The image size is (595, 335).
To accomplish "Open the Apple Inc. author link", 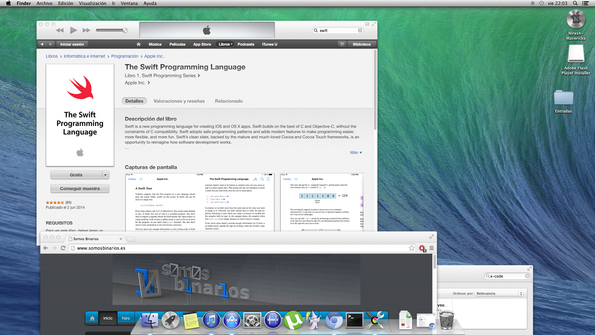I will coord(137,83).
